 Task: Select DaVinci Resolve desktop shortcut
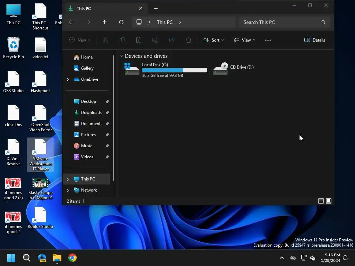14,152
